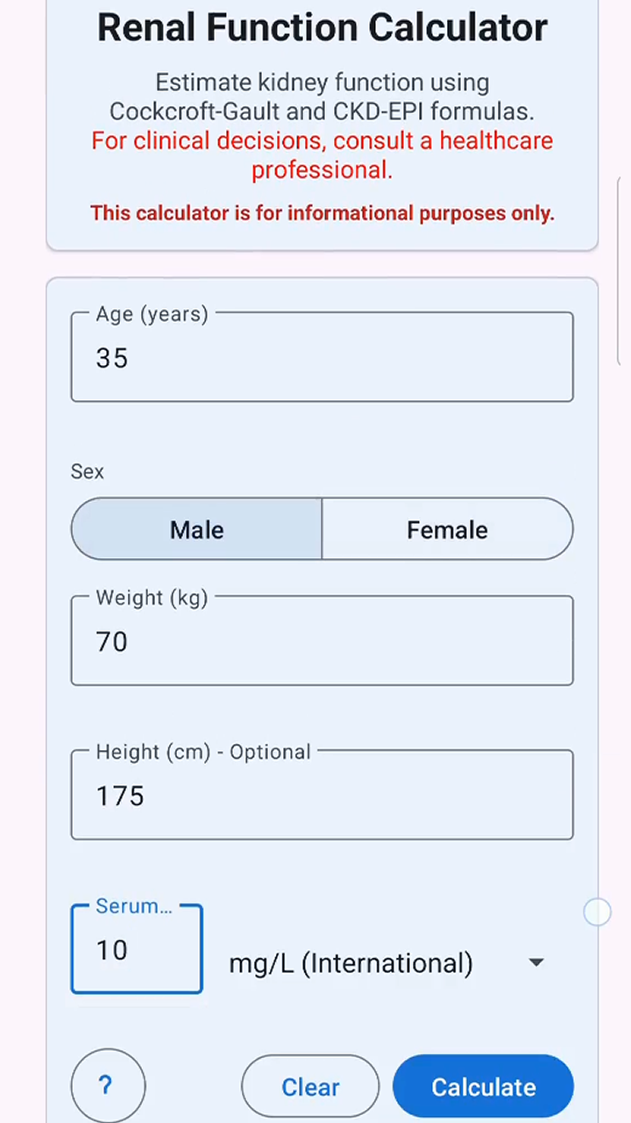Click the serum unit dropdown arrow
This screenshot has height=1123, width=631.
[536, 962]
